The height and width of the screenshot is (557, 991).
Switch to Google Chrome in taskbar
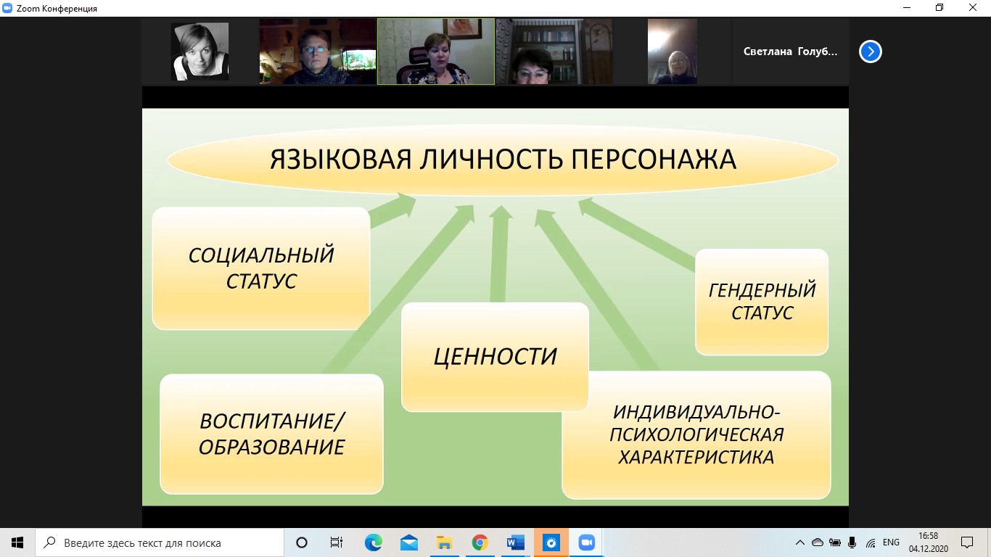[x=480, y=542]
